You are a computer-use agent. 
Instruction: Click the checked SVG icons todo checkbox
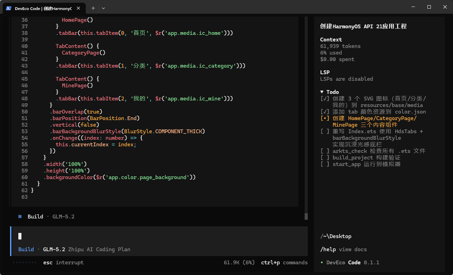coord(325,98)
